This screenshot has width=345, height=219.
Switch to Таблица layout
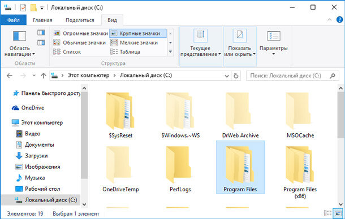[125, 52]
